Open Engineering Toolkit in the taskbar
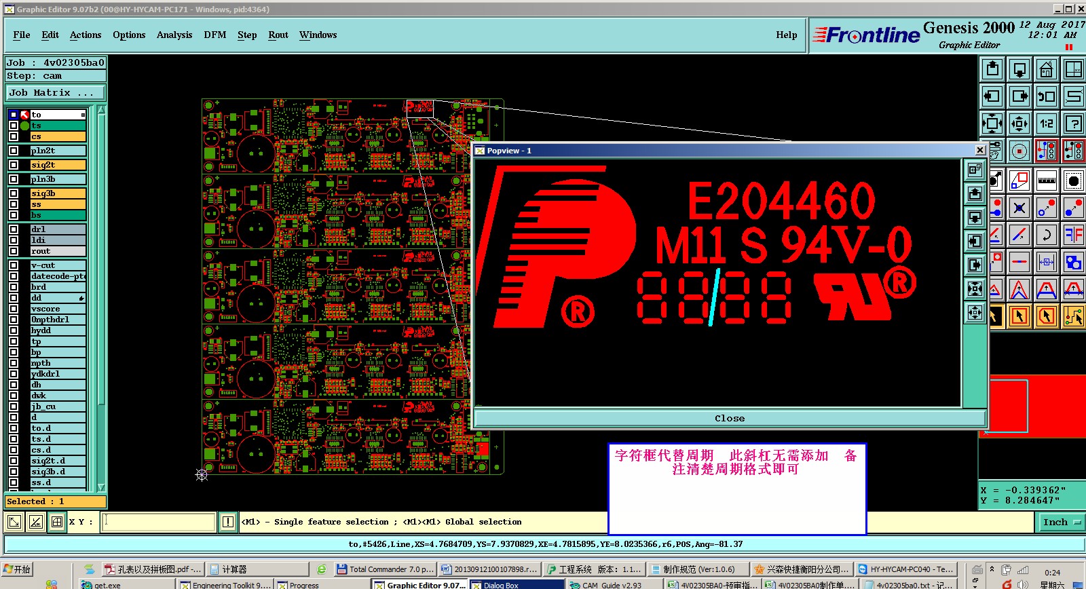 (x=225, y=585)
